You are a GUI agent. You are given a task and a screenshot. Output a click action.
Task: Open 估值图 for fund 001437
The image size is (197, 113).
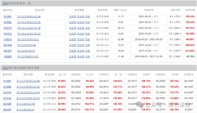(73, 51)
